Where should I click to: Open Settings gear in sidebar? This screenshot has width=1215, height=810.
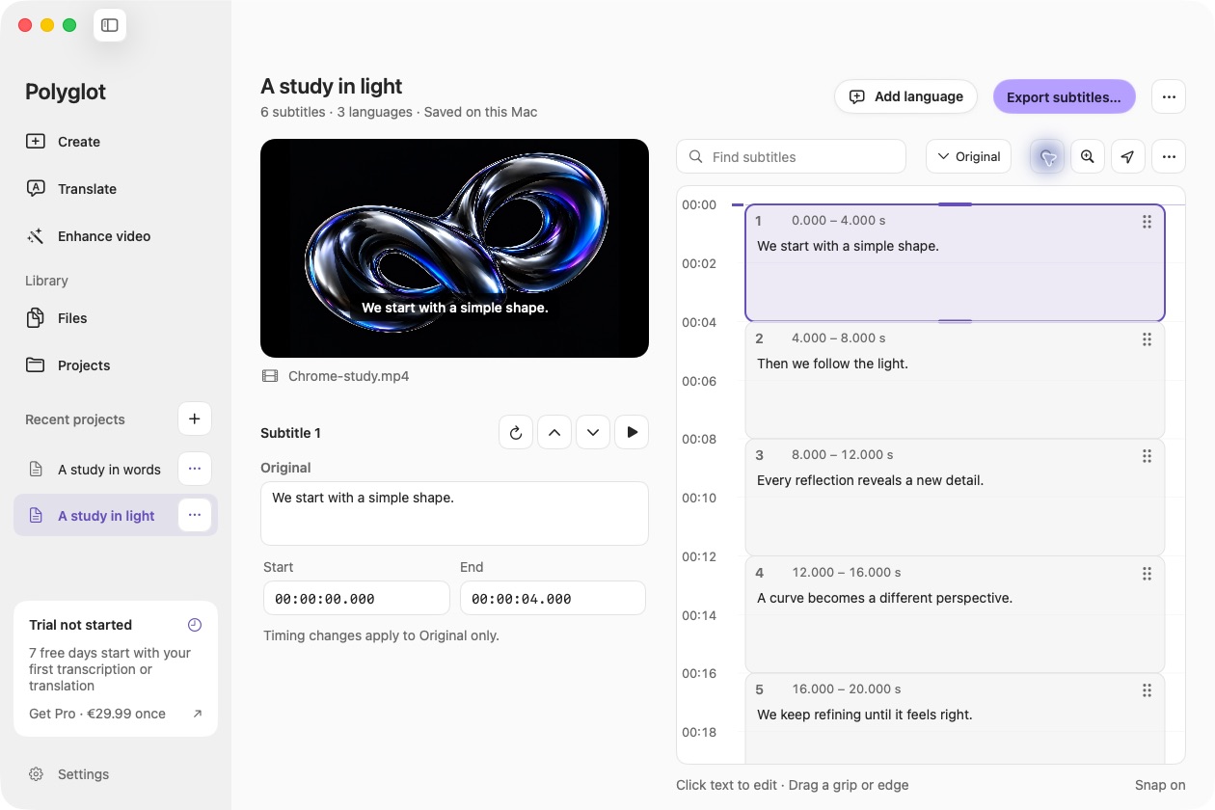(36, 774)
